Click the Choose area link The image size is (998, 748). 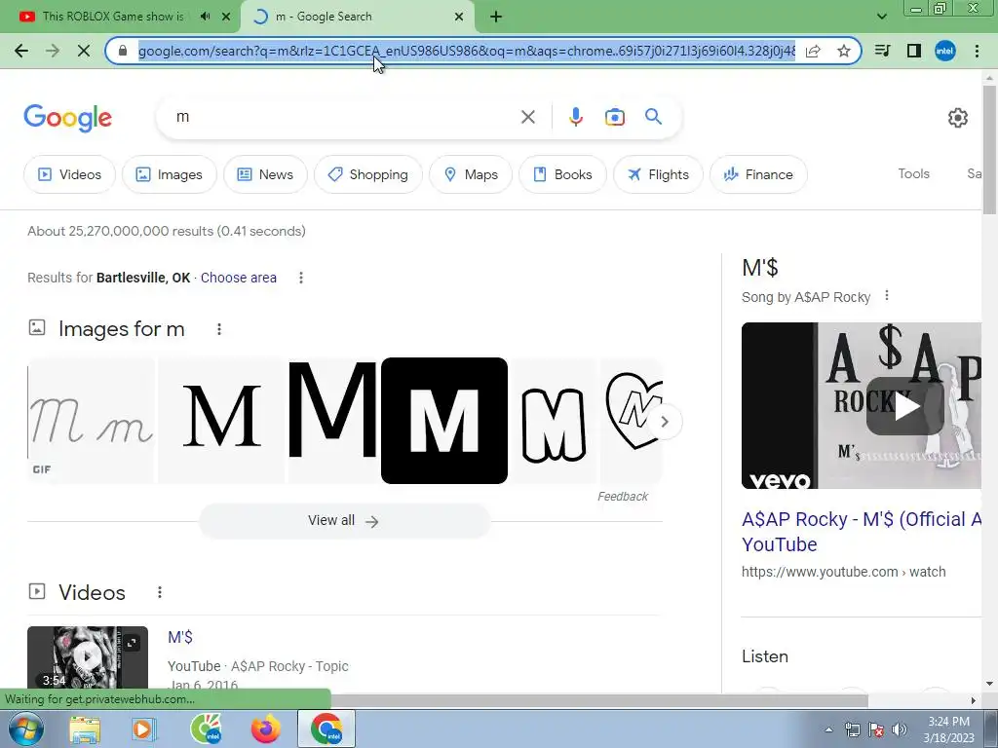pos(239,278)
